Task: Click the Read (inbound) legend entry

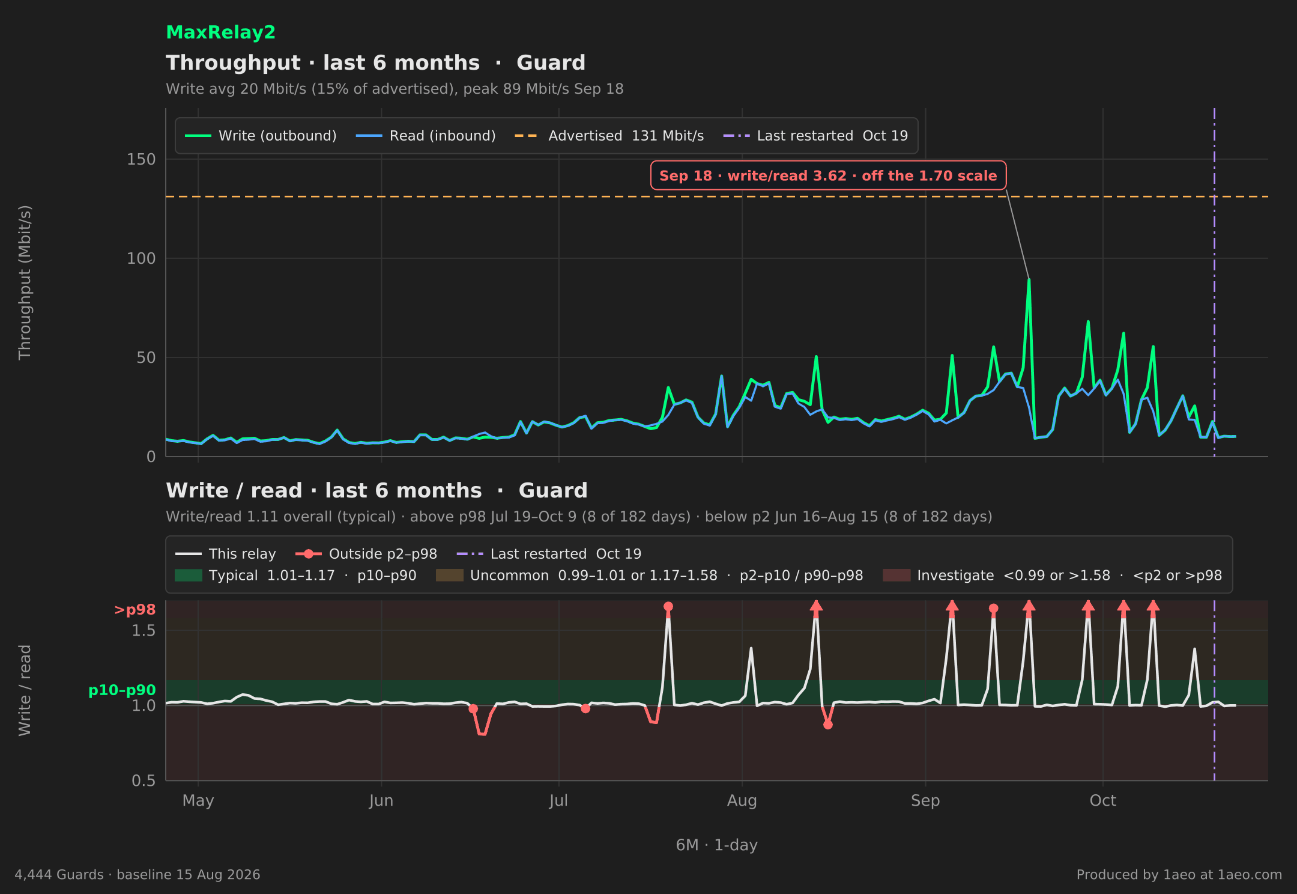Action: [x=426, y=136]
